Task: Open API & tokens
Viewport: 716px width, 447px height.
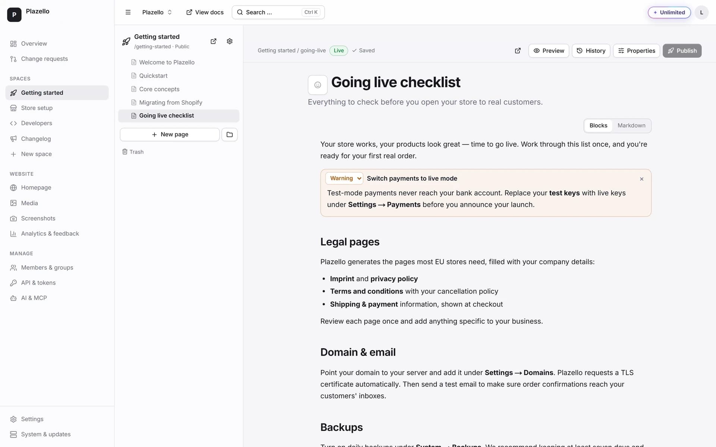Action: 57,283
